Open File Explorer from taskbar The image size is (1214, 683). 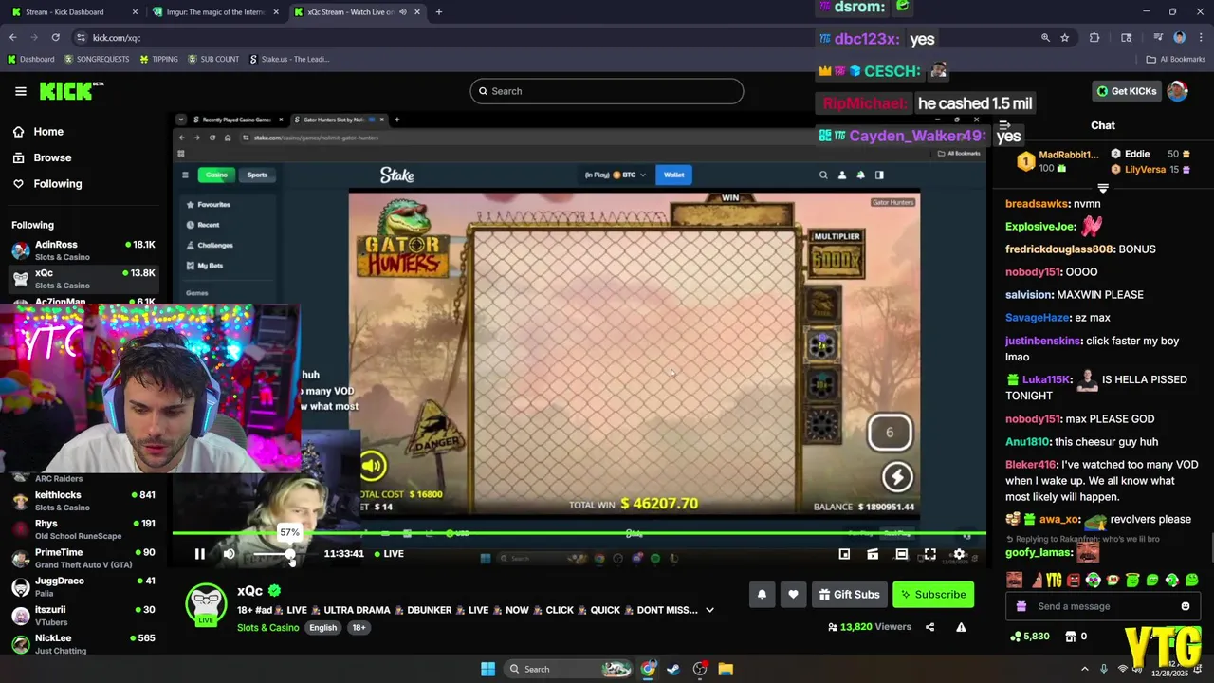726,669
